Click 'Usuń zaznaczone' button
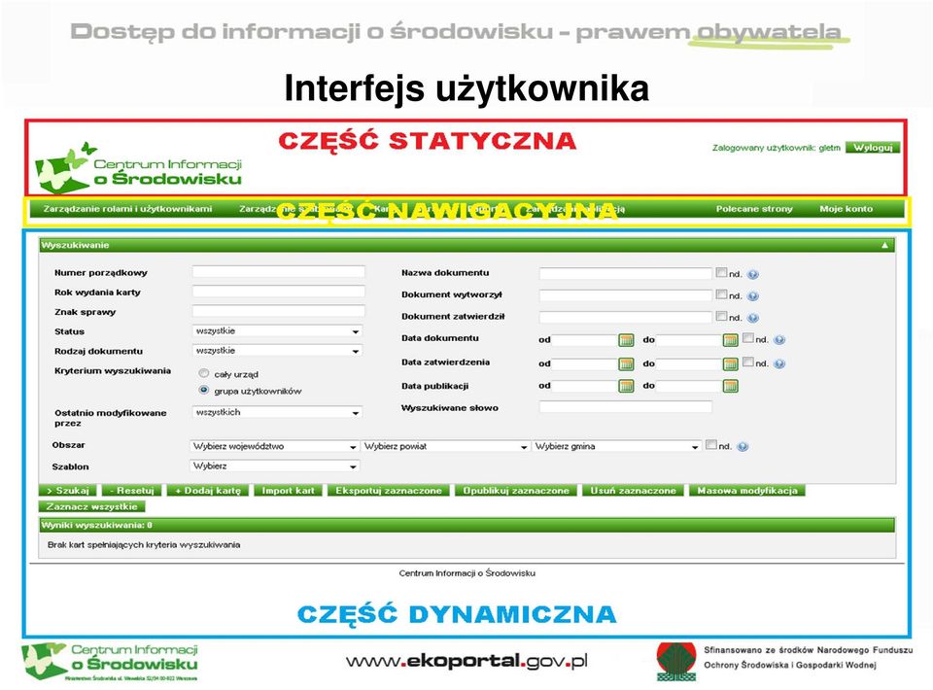 click(633, 491)
